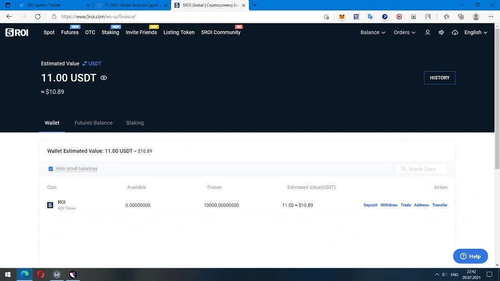Open the user account icon

tap(427, 32)
